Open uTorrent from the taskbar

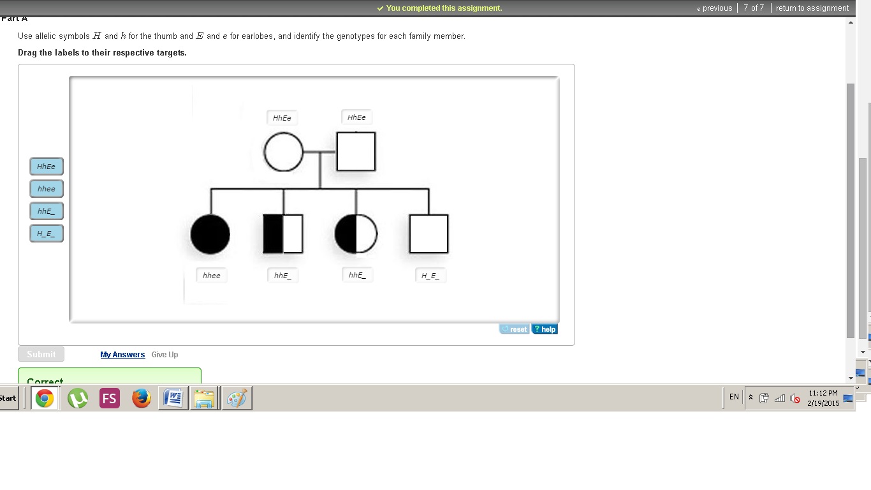pos(78,398)
